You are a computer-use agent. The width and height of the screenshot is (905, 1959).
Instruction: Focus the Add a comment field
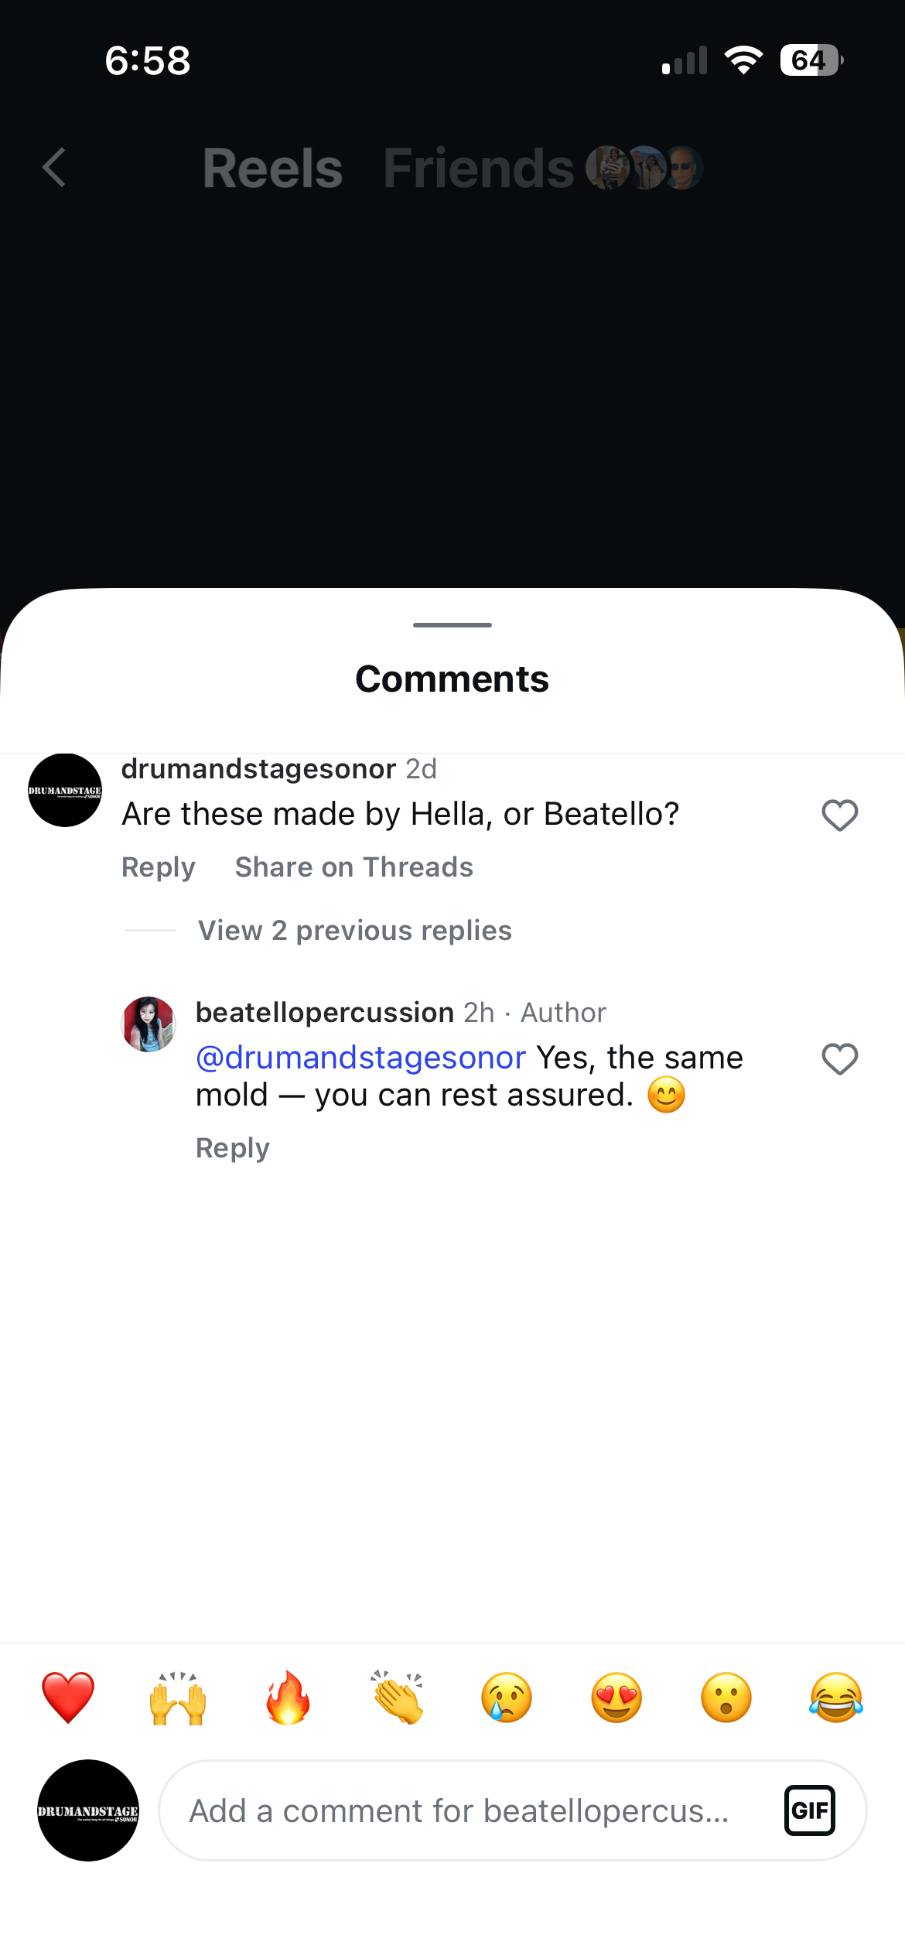coord(459,1810)
